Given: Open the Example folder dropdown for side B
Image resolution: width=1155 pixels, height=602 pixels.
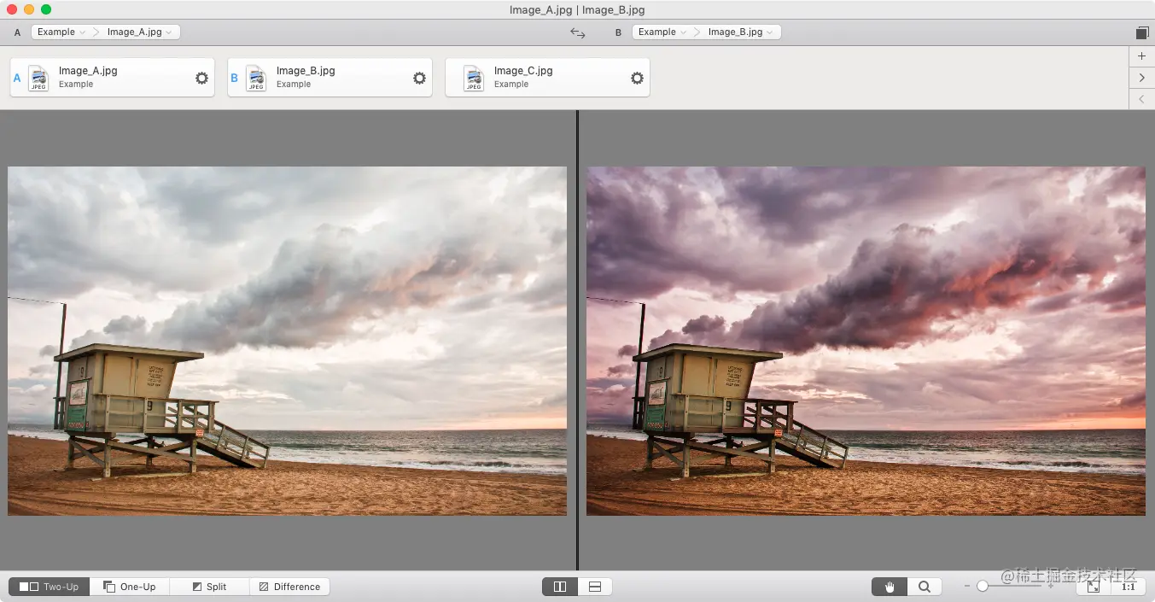Looking at the screenshot, I should coord(662,32).
